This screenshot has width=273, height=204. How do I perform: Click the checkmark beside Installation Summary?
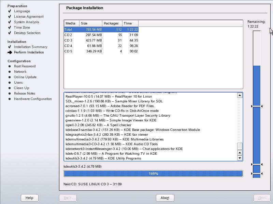click(10, 47)
